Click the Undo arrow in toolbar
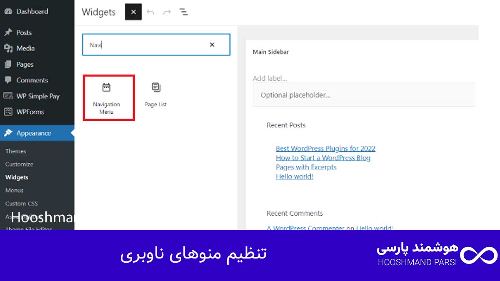The height and width of the screenshot is (281, 500). pyautogui.click(x=150, y=12)
